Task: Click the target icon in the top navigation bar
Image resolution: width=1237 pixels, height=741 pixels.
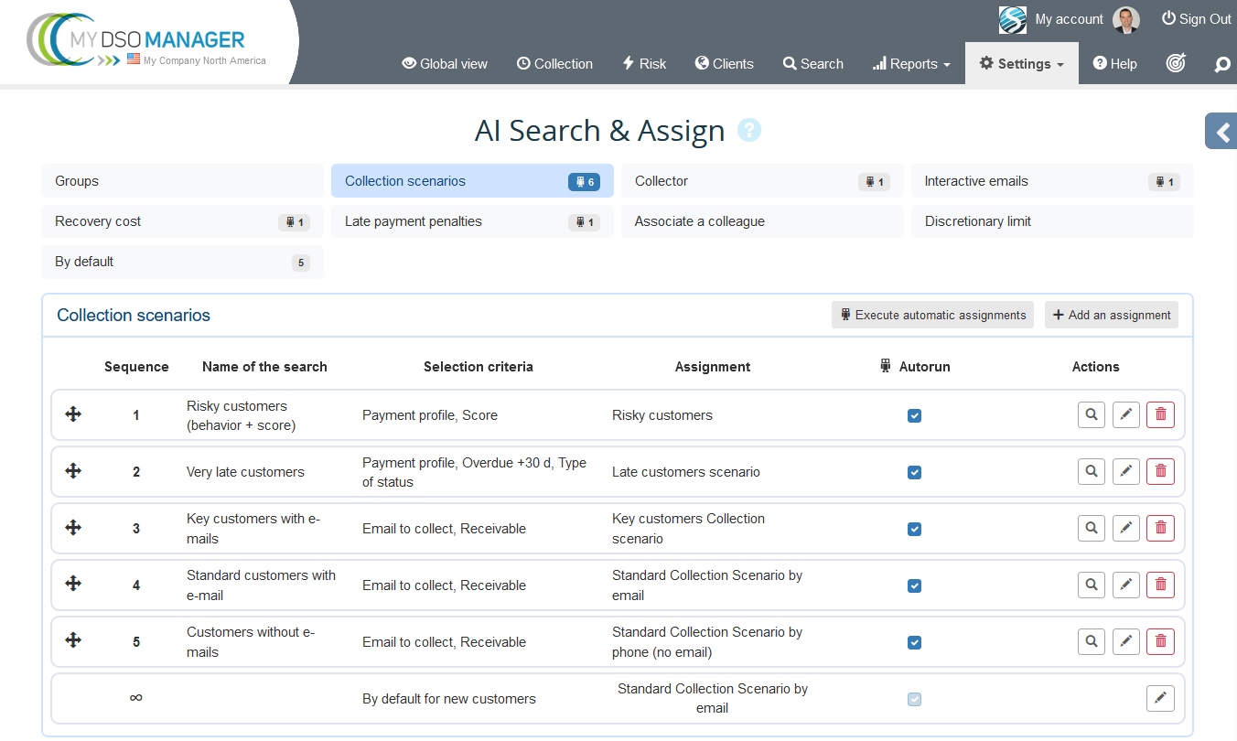Action: click(1176, 63)
